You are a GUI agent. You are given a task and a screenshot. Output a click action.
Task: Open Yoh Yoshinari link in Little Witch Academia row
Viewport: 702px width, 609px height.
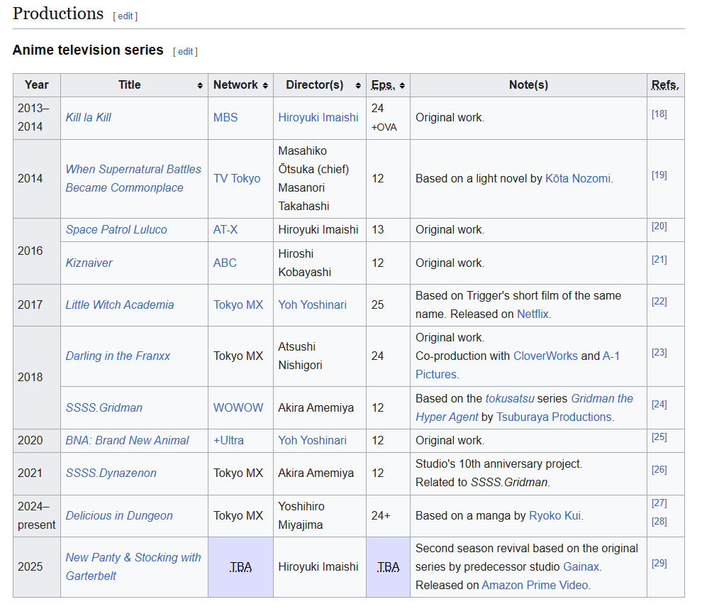tap(312, 304)
